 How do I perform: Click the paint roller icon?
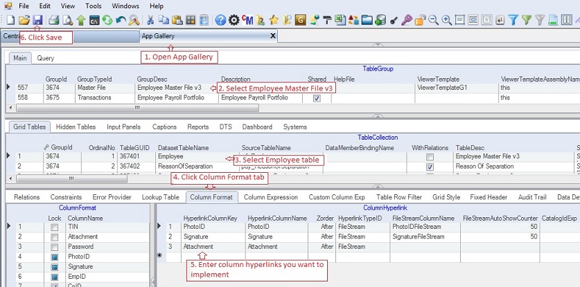327,20
